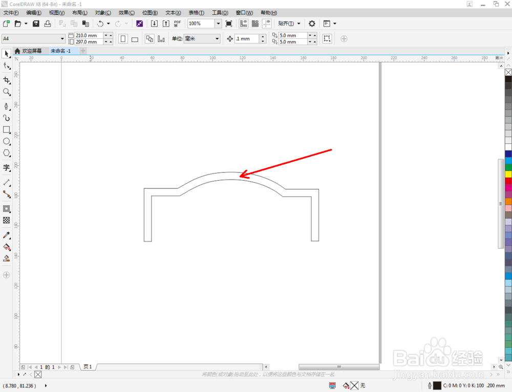
Task: Click the Save icon
Action: pyautogui.click(x=36, y=24)
